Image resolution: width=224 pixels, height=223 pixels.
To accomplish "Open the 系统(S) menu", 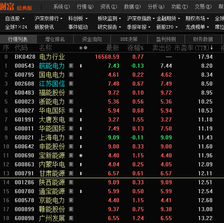I will pos(61,7).
